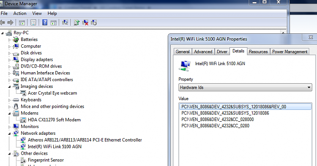The height and width of the screenshot is (166, 317).
Task: Select the Human Interface Devices icon
Action: click(16, 73)
